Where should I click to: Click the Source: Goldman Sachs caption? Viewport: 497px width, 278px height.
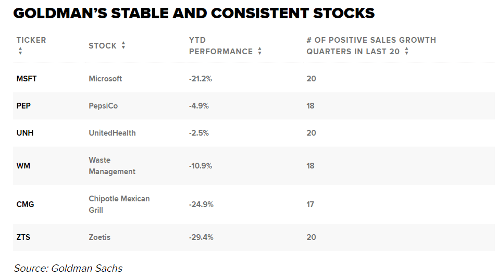(68, 269)
